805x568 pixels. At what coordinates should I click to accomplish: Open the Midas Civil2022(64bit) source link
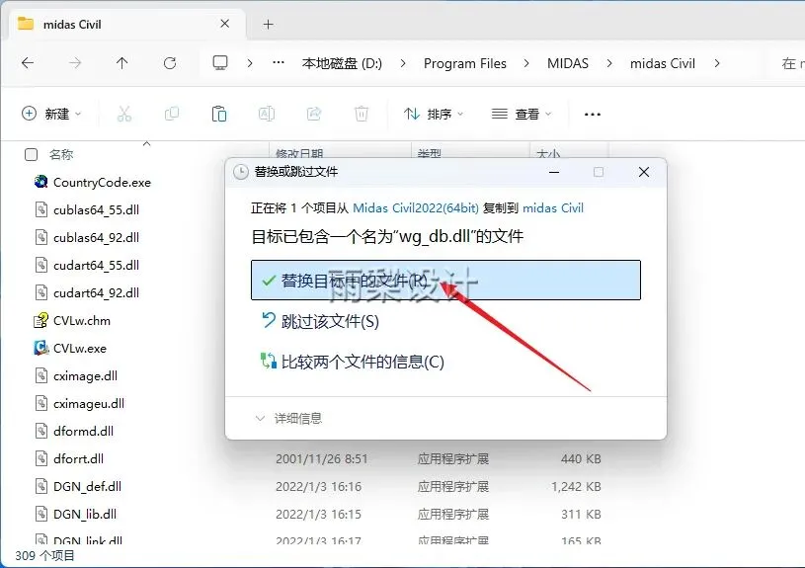[x=416, y=208]
